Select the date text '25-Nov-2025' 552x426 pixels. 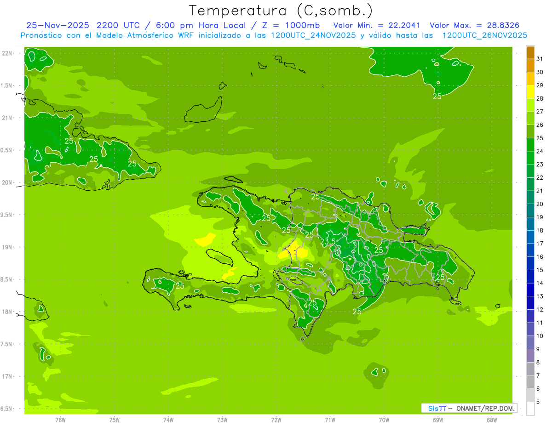(x=58, y=25)
